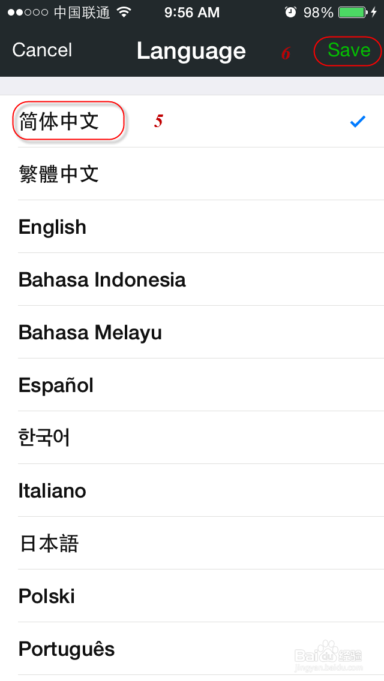Select Español language row
Viewport: 384px width, 681px height.
[56, 385]
